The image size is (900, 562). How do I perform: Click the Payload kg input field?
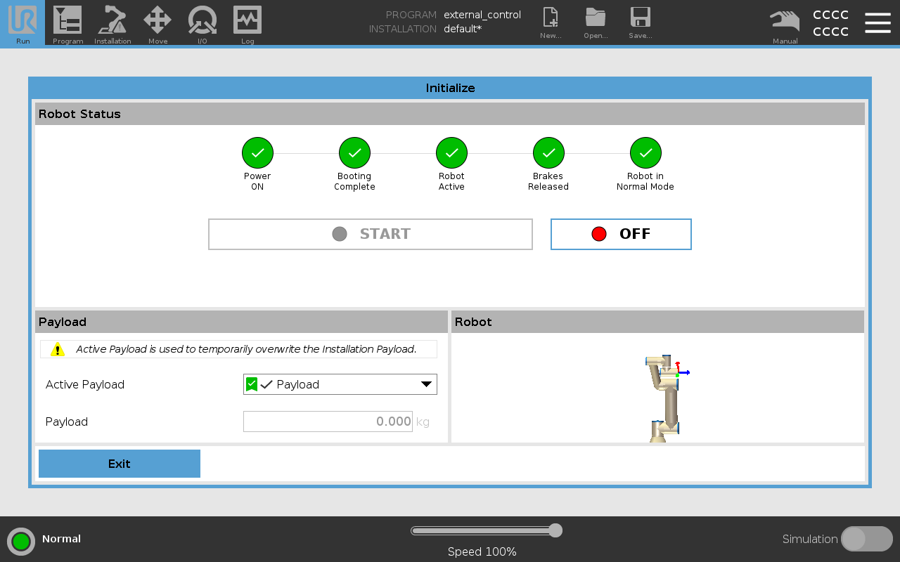point(328,421)
